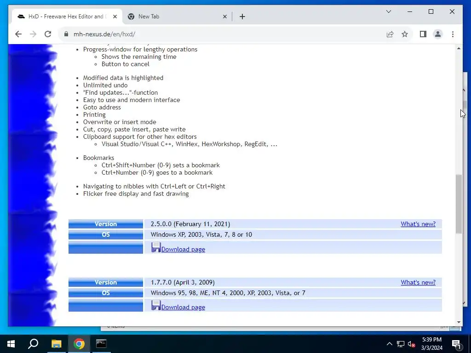Go back to previous page in Chrome
This screenshot has height=353, width=471.
coord(18,34)
